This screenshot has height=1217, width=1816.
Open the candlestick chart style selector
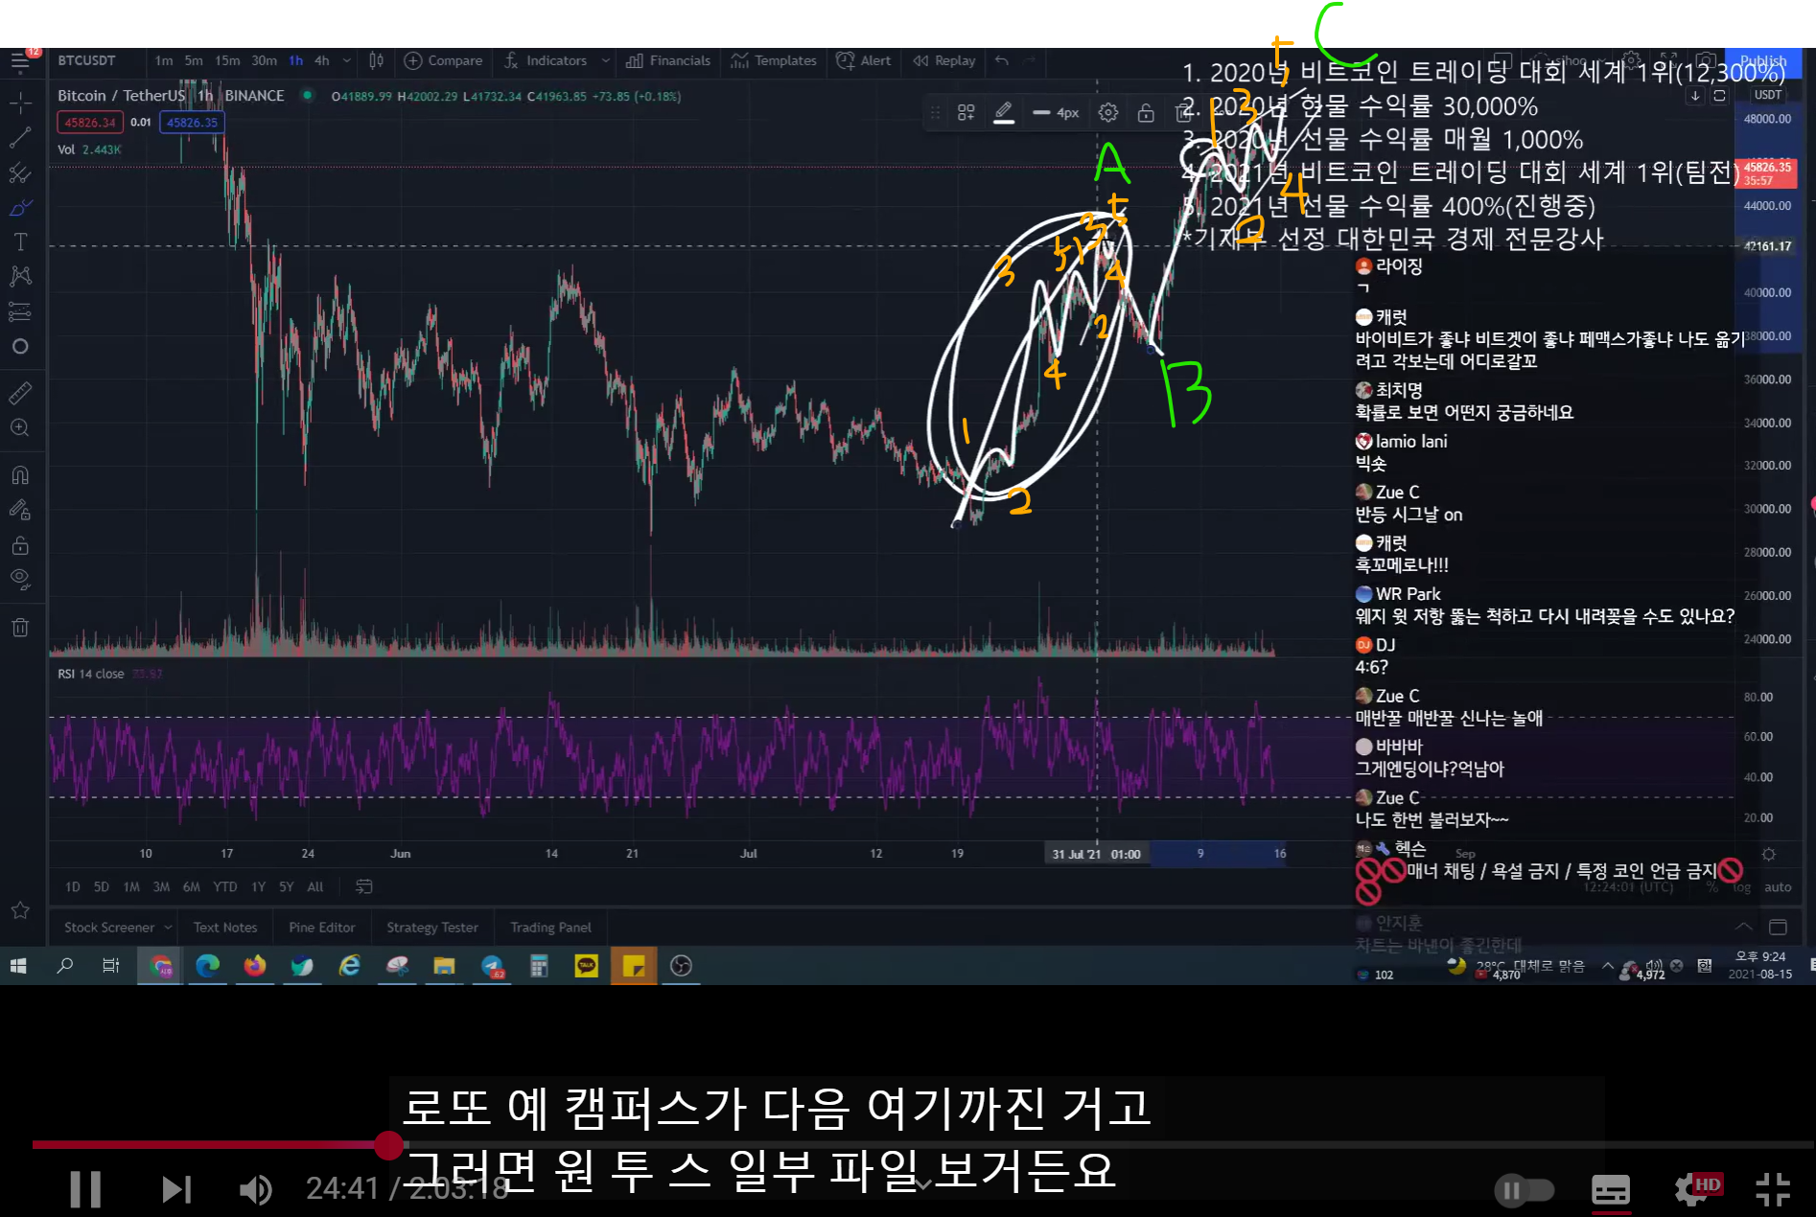click(x=377, y=60)
